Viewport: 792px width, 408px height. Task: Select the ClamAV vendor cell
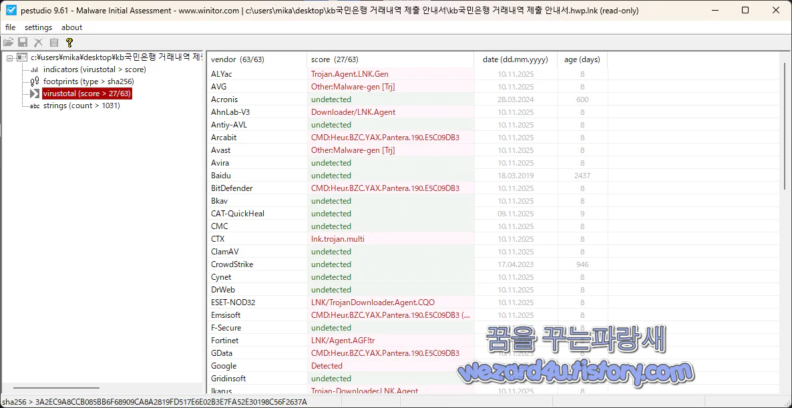point(256,252)
